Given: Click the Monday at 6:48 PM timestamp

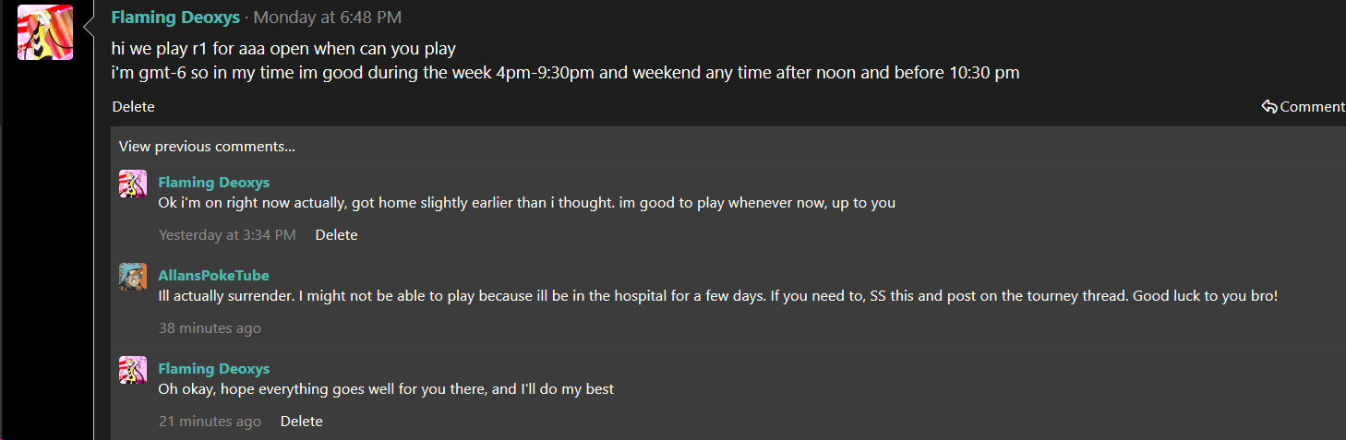Looking at the screenshot, I should click(x=328, y=18).
